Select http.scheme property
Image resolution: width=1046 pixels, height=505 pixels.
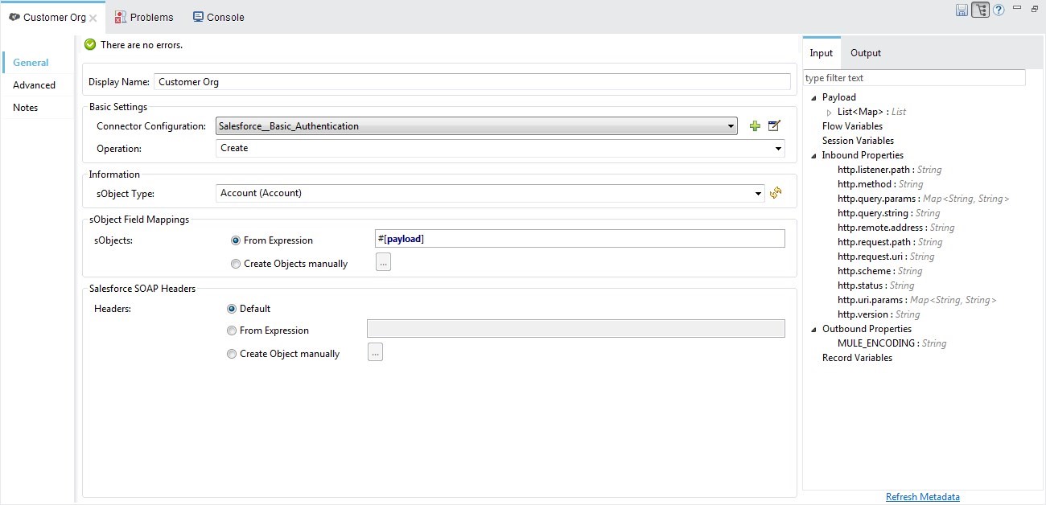click(879, 271)
